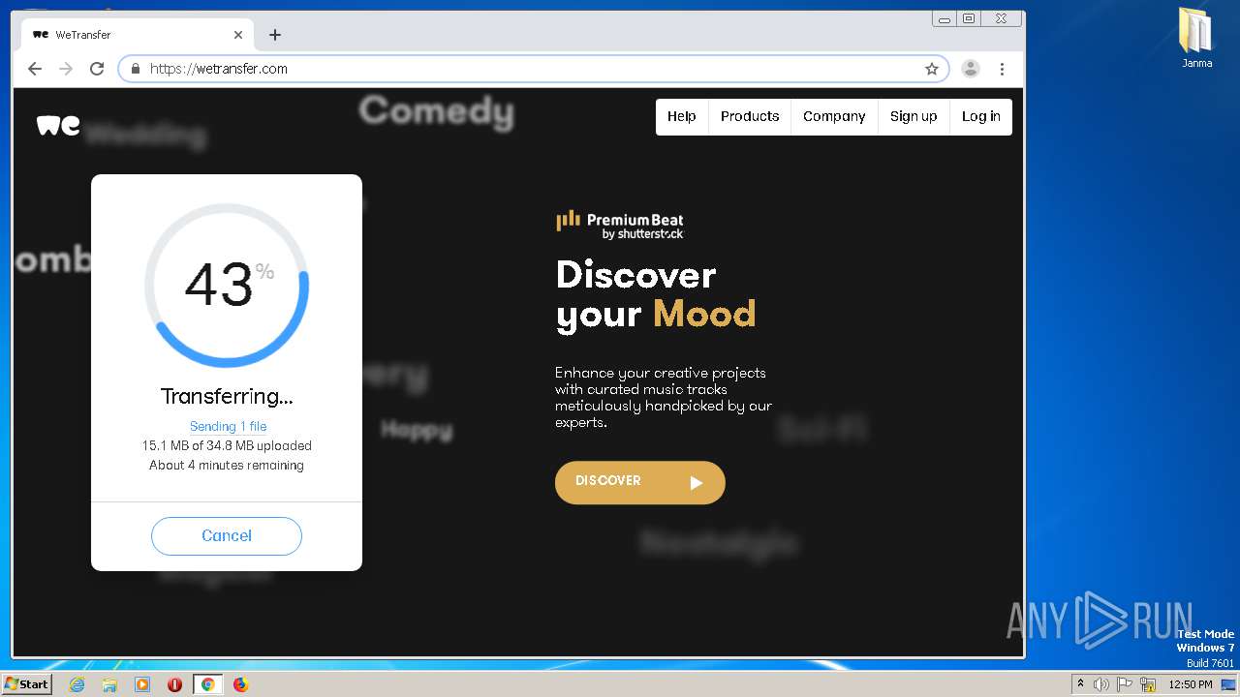Click the browser forward arrow
The width and height of the screenshot is (1240, 697).
coord(66,69)
